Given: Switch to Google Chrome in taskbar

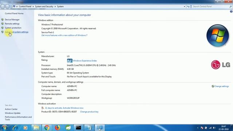Looking at the screenshot, I should [x=47, y=128].
